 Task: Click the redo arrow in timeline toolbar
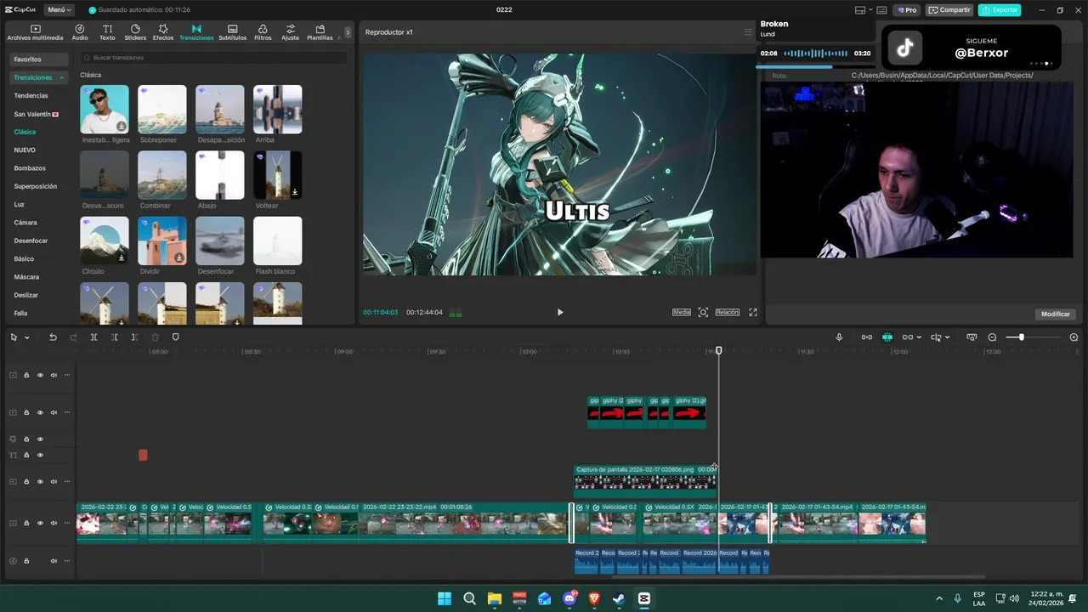73,337
